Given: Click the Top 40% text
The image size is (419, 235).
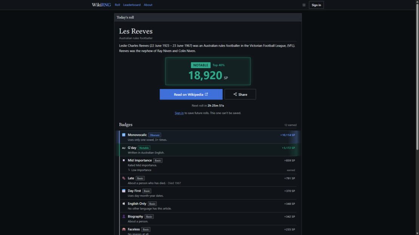Looking at the screenshot, I should click(x=219, y=65).
